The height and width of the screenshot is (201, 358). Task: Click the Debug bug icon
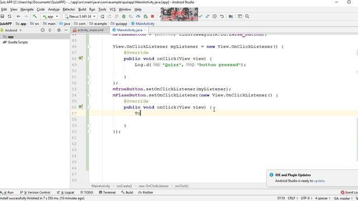pyautogui.click(x=124, y=16)
